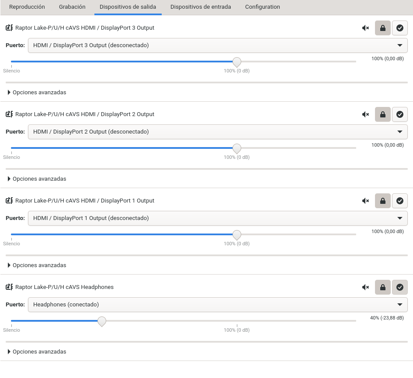413x378 pixels.
Task: Mute the cAVS Headphones device
Action: click(366, 287)
